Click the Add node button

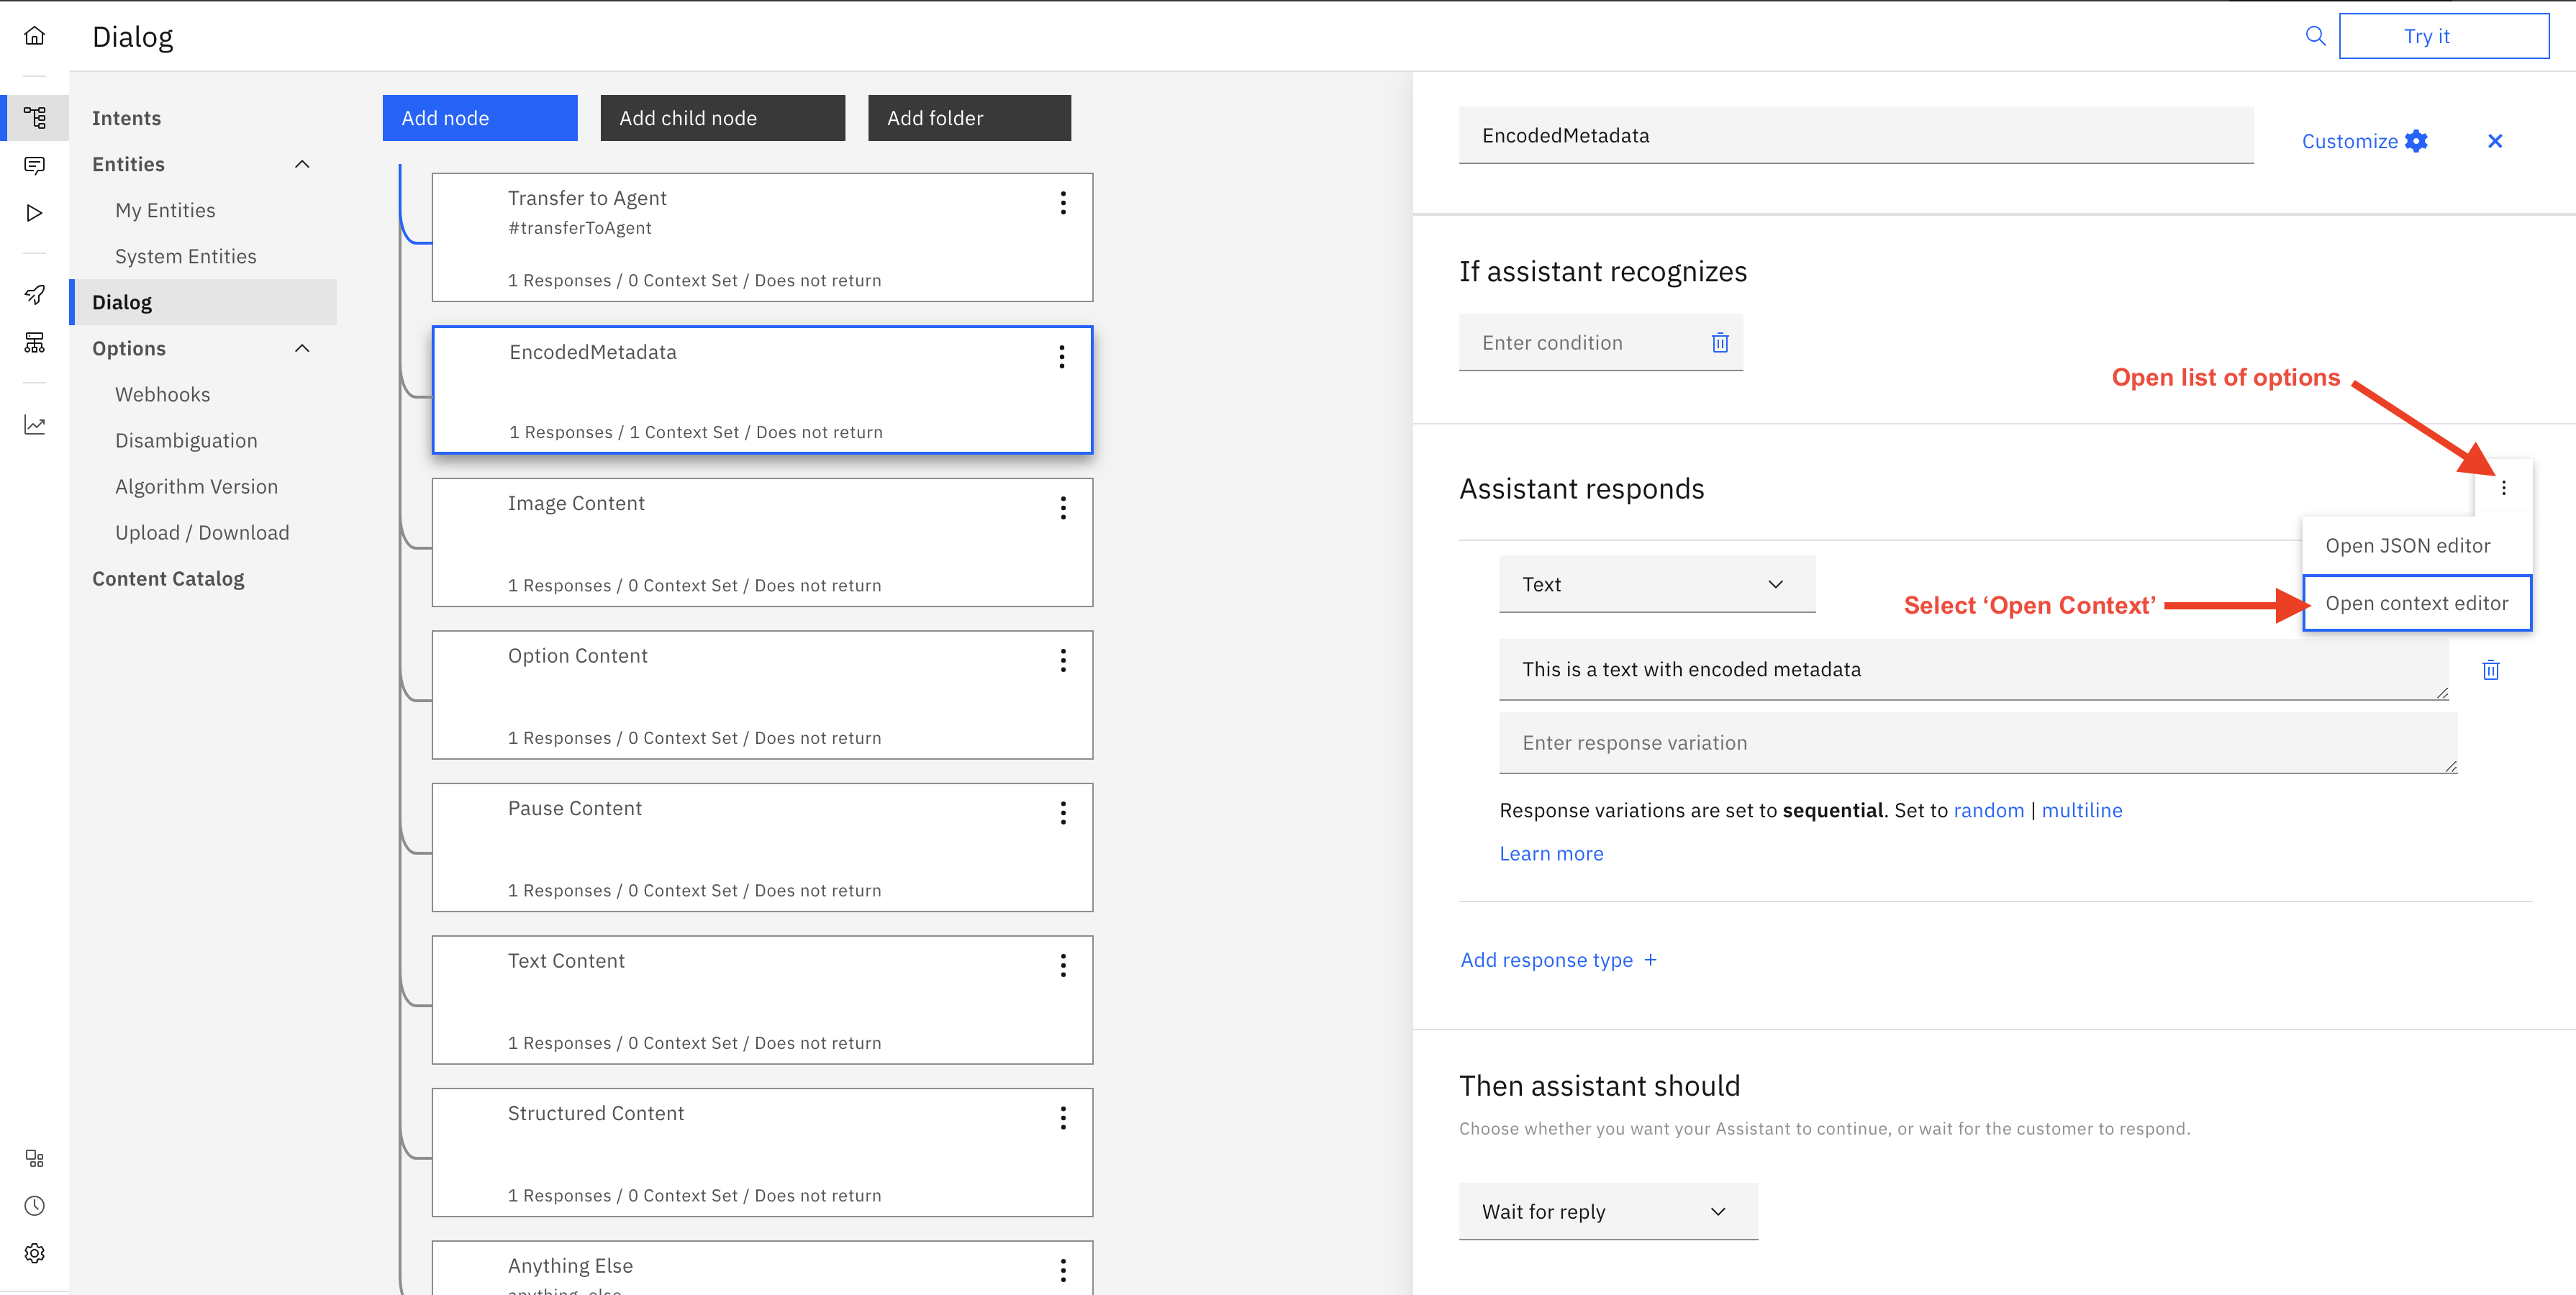click(x=480, y=118)
